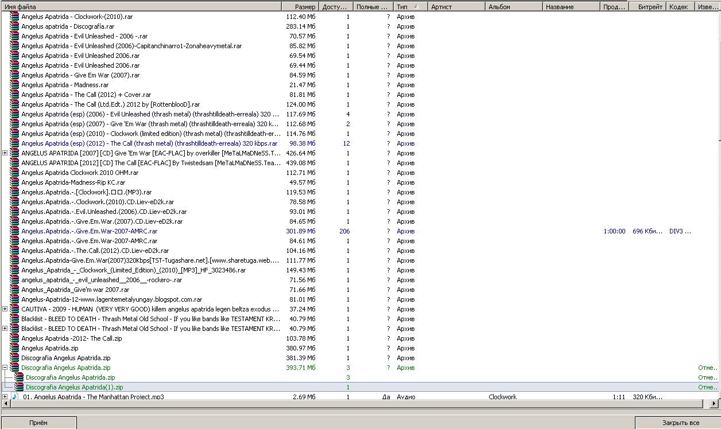The height and width of the screenshot is (429, 721).
Task: Click archive icon of The Call (2012) + Cover.rar
Action: tap(14, 95)
